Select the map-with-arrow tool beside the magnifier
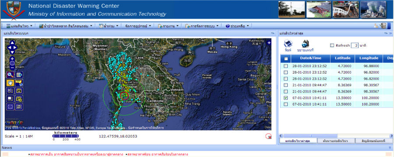The height and width of the screenshot is (157, 394). coord(19,75)
